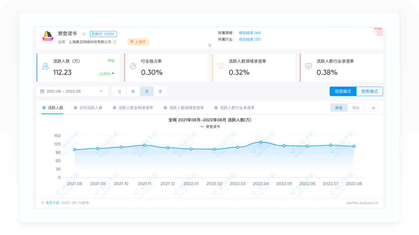
Task: Click the 0.30% 行业独占率 value
Action: 152,72
